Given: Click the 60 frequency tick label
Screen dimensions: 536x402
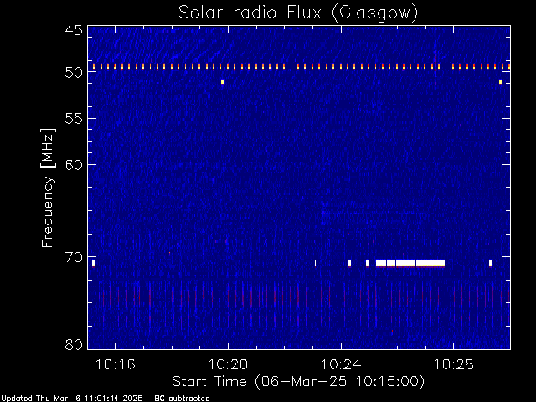Looking at the screenshot, I should tap(74, 164).
